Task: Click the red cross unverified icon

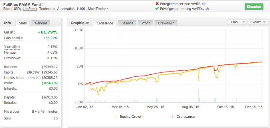Action: tap(157, 4)
